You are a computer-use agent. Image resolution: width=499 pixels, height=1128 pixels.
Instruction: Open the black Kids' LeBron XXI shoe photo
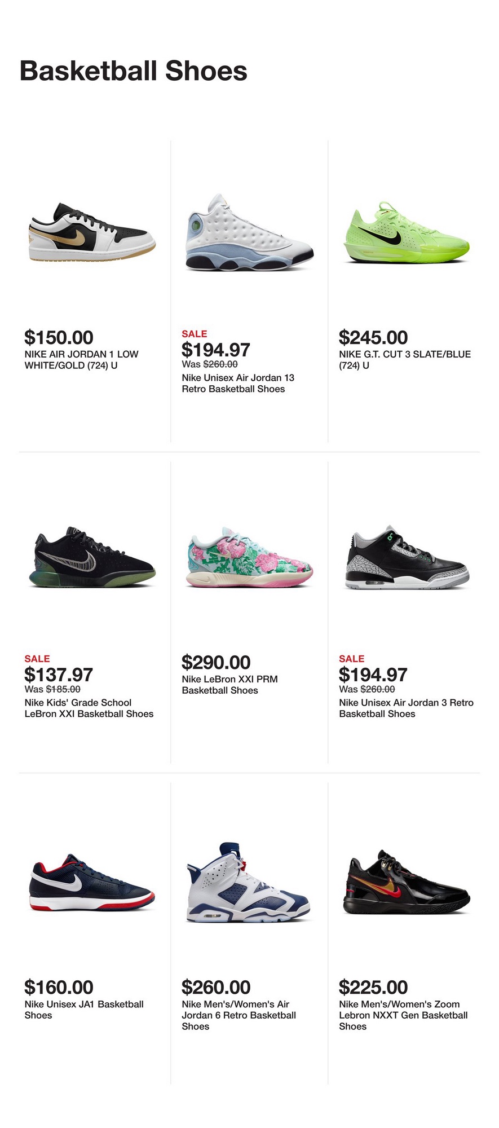click(x=92, y=558)
